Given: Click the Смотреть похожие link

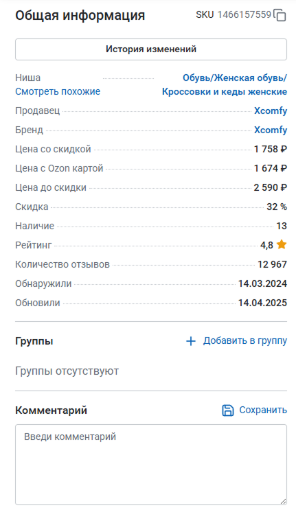Looking at the screenshot, I should click(x=58, y=91).
